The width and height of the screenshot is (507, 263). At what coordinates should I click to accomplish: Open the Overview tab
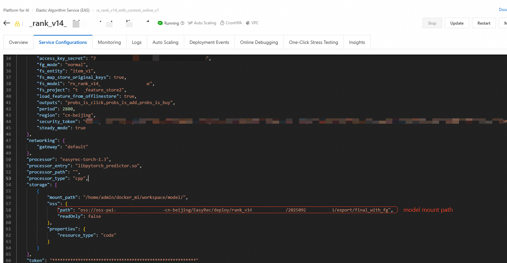point(19,42)
